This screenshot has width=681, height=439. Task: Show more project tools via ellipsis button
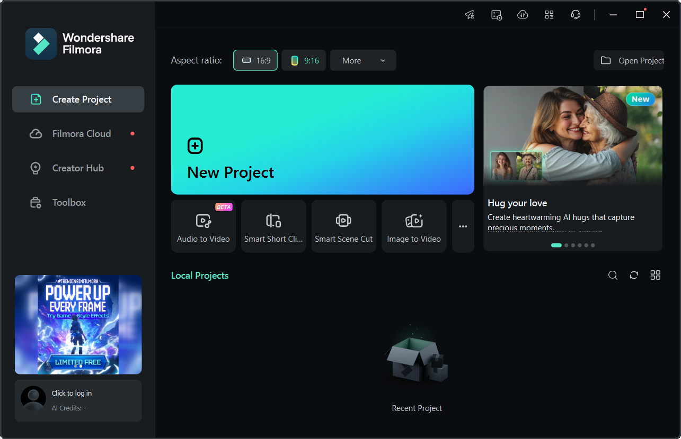(x=463, y=226)
